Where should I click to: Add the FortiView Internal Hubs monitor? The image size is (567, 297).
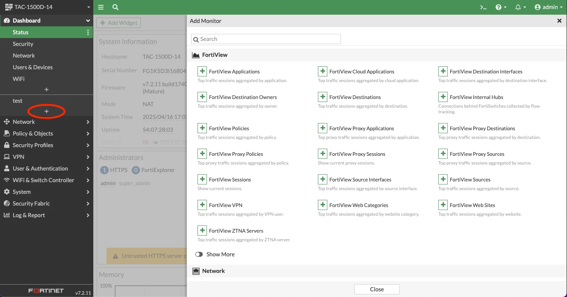[443, 97]
